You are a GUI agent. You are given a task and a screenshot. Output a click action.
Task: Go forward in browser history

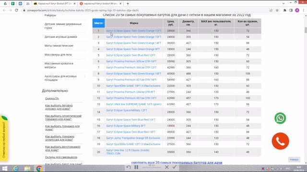(x=10, y=10)
